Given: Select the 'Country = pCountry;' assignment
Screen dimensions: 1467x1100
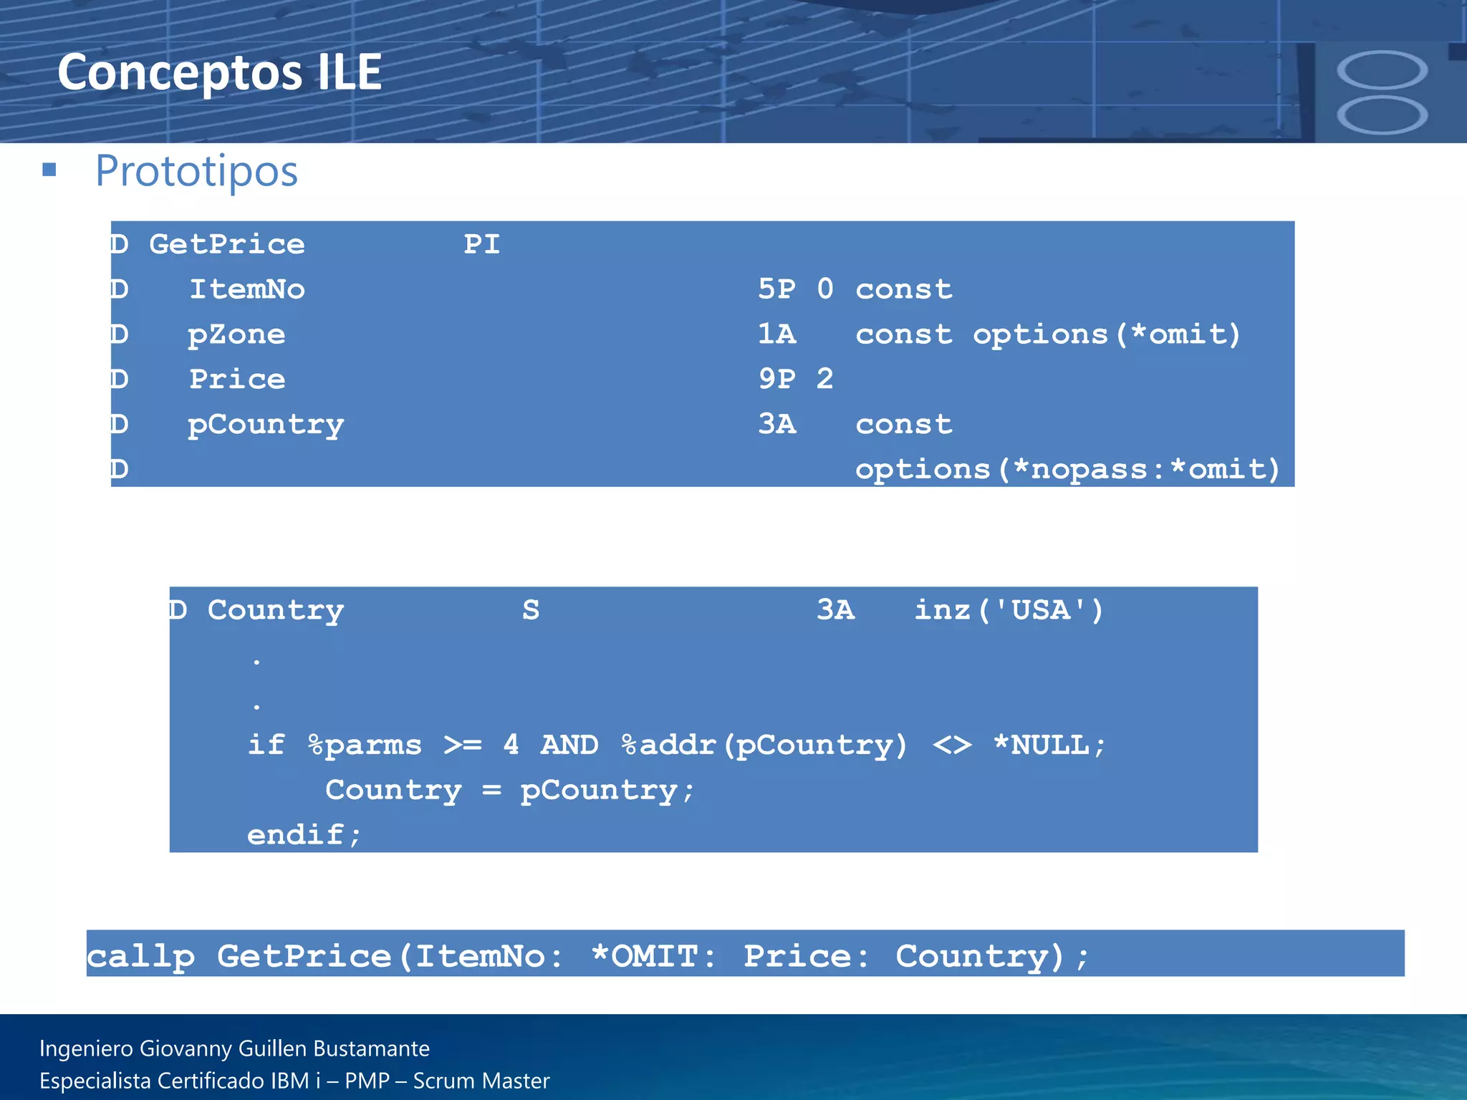Looking at the screenshot, I should tap(510, 791).
